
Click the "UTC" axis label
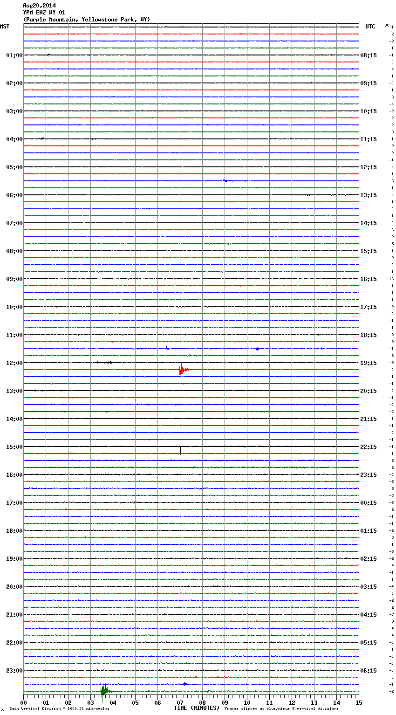(x=370, y=27)
